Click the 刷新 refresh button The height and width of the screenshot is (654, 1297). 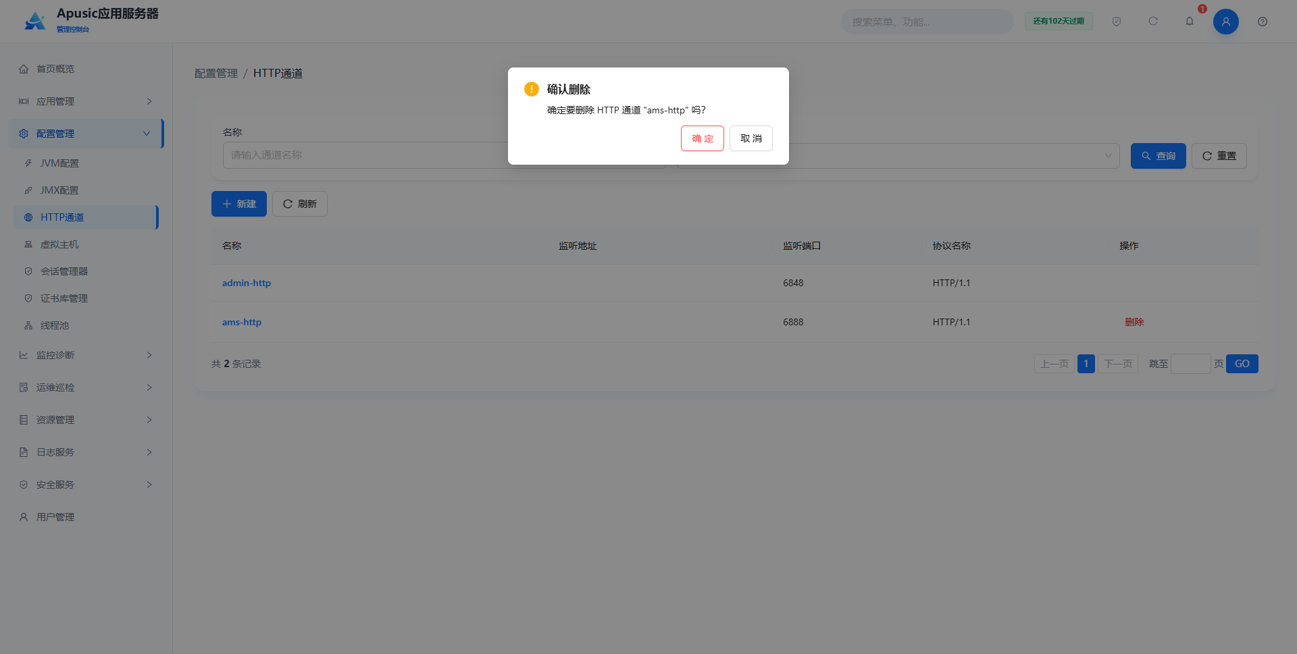click(300, 204)
